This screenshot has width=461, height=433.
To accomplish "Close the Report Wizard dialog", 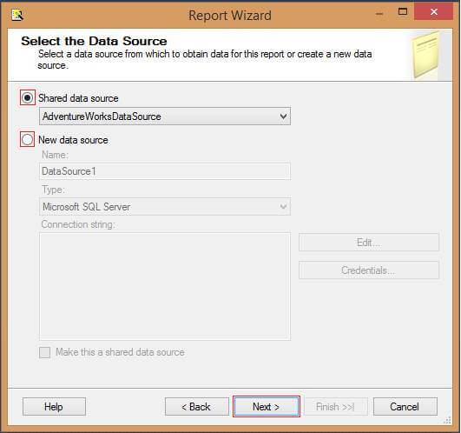I will point(433,12).
